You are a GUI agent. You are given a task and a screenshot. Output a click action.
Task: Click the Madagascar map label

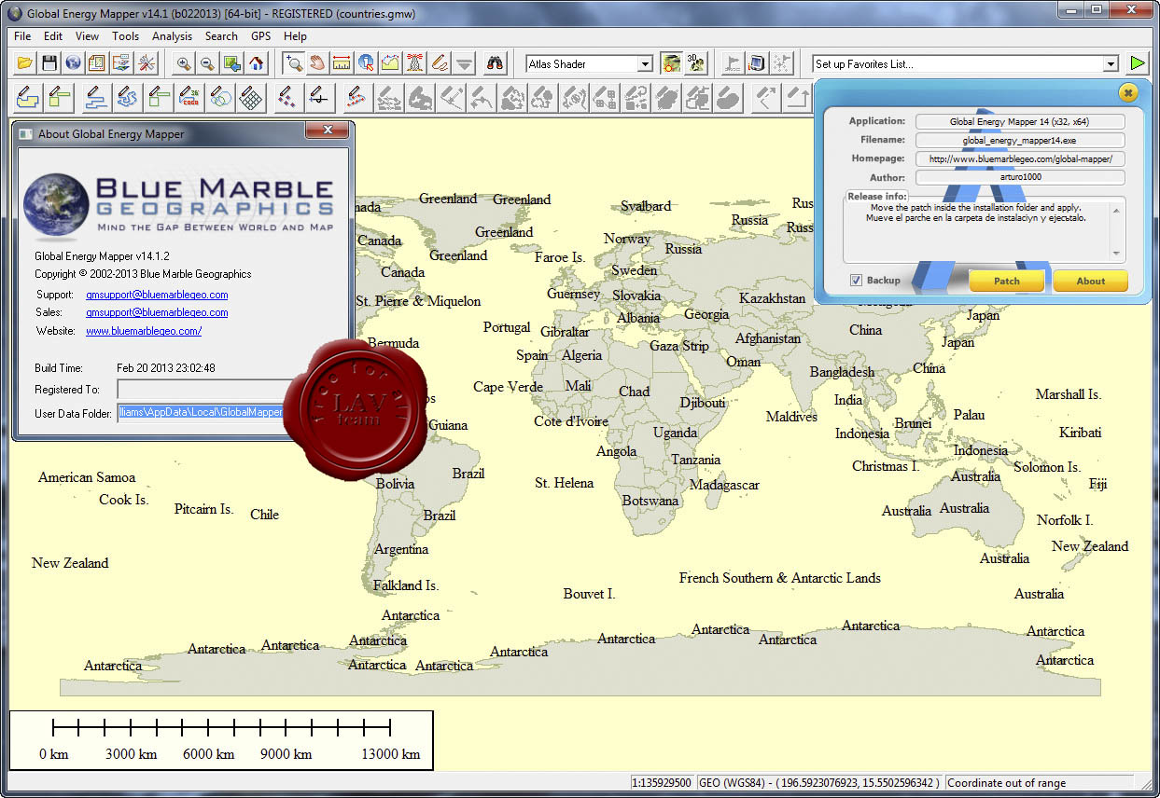tap(724, 485)
